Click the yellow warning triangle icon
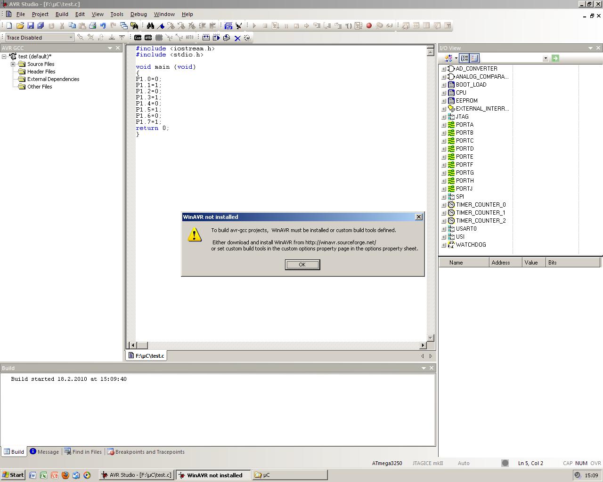This screenshot has height=482, width=603. point(195,234)
